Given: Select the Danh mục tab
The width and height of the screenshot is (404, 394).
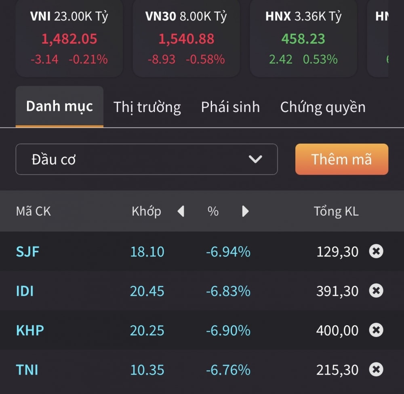Looking at the screenshot, I should [x=59, y=107].
